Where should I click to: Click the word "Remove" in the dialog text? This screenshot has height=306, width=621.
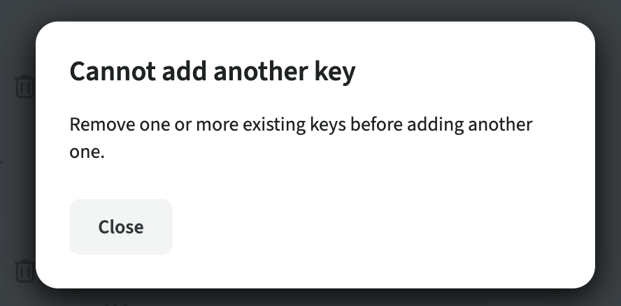pyautogui.click(x=97, y=126)
